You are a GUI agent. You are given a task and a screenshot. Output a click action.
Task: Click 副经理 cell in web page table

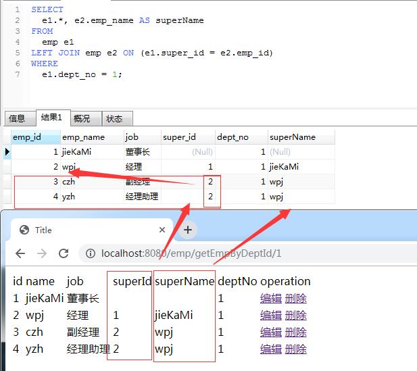point(83,332)
